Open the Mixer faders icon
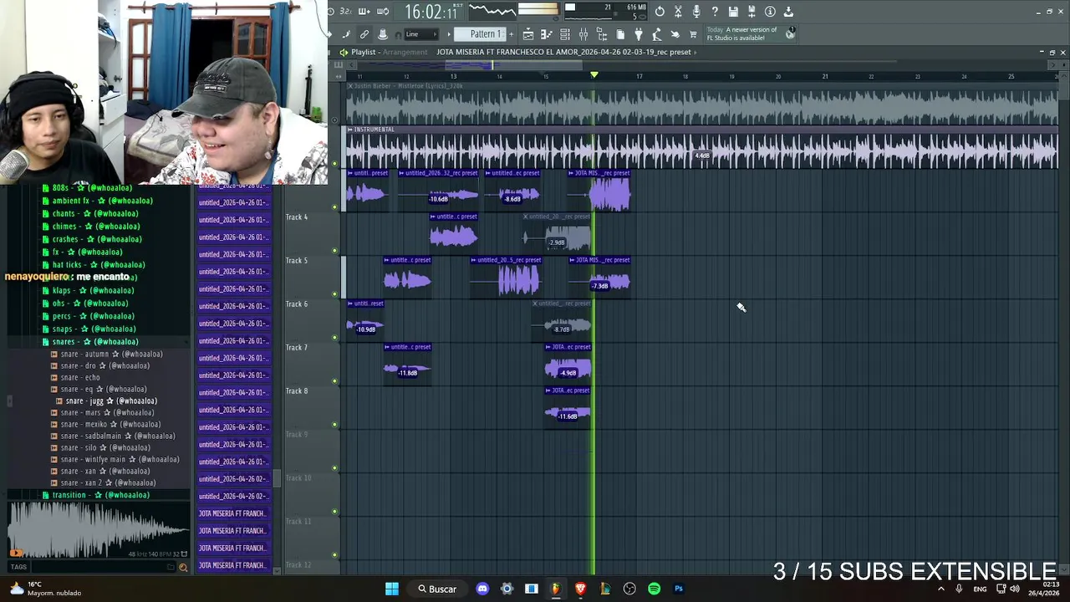 point(583,34)
